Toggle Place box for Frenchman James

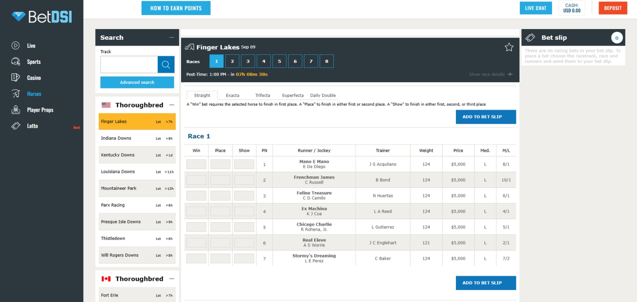click(x=220, y=180)
